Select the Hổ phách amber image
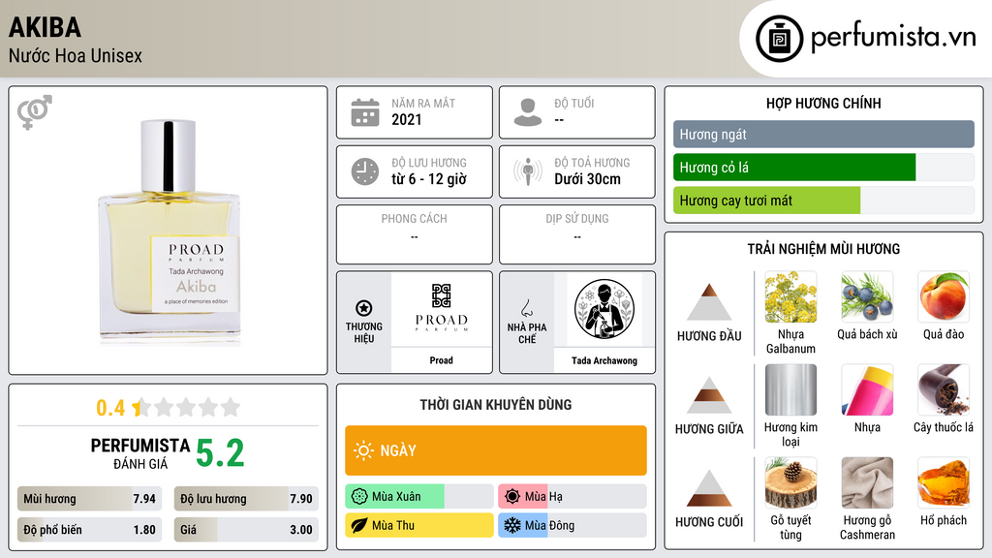992x558 pixels. (944, 483)
